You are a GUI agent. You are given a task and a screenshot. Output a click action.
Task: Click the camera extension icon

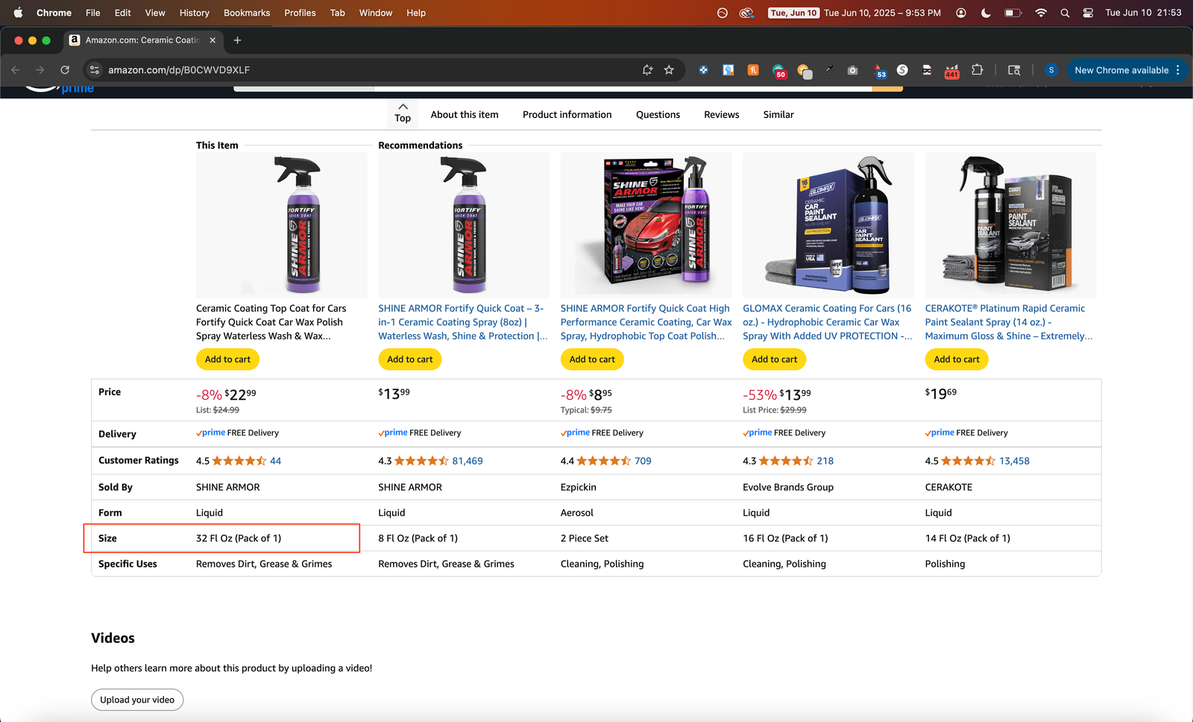click(x=853, y=70)
